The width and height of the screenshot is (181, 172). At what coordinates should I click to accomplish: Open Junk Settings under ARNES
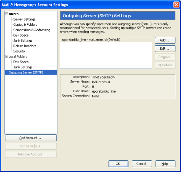(x=23, y=41)
